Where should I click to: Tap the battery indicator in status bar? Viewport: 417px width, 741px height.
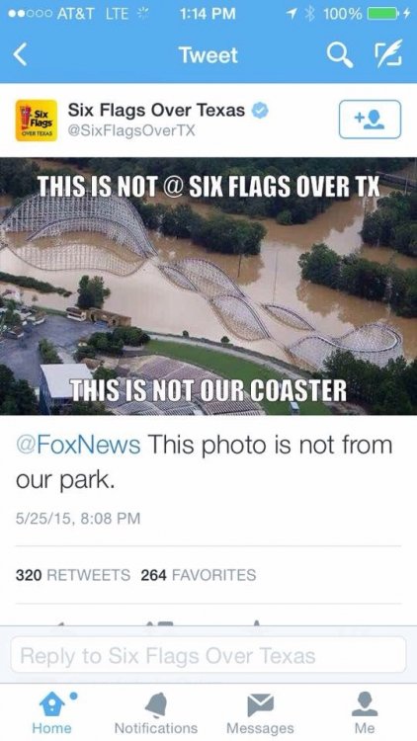(382, 14)
